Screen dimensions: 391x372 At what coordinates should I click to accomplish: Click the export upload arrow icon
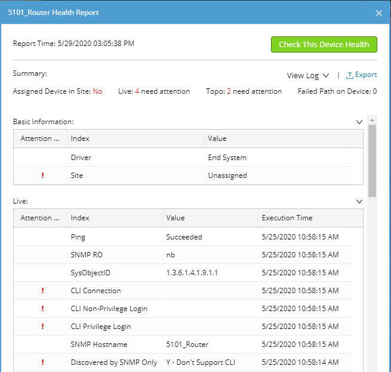click(349, 75)
